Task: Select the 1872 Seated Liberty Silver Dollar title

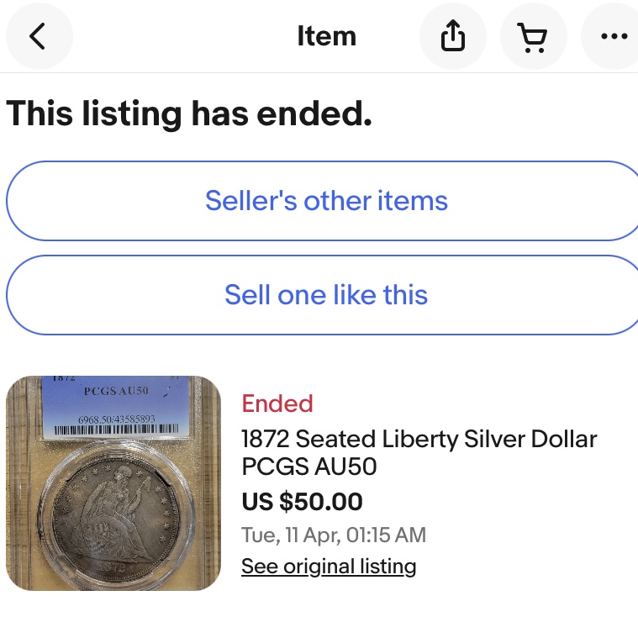Action: click(419, 452)
